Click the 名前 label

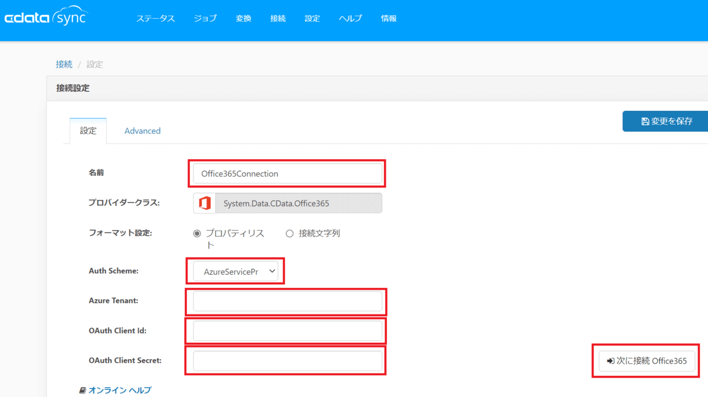(x=96, y=173)
